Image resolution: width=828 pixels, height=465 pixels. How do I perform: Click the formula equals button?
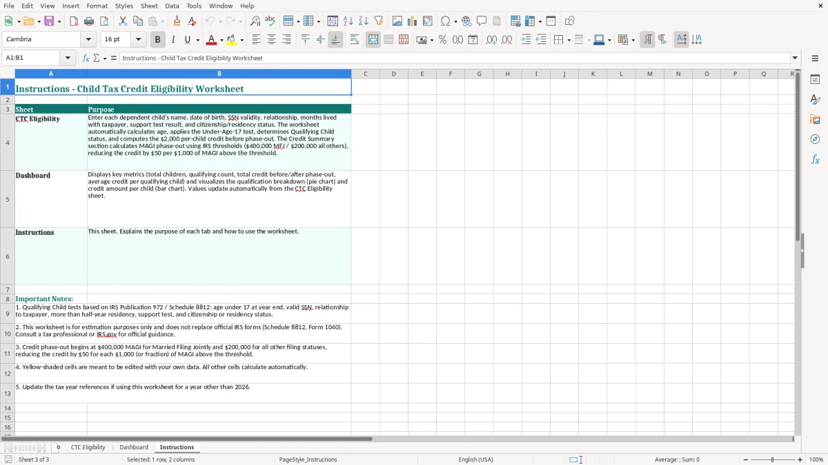[114, 58]
